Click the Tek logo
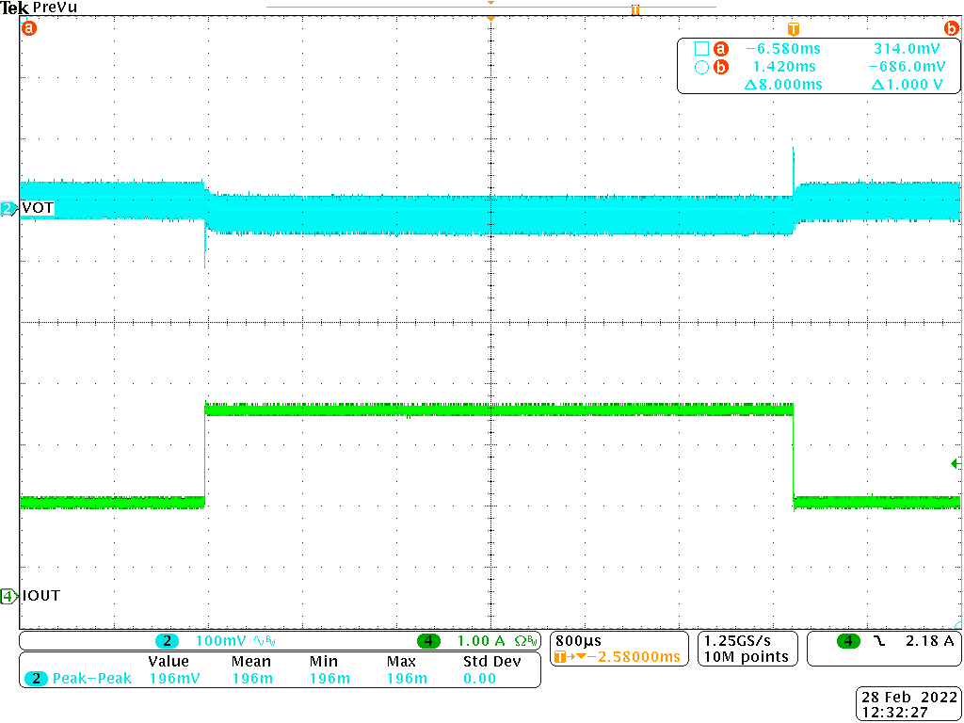Image resolution: width=964 pixels, height=723 pixels. pyautogui.click(x=15, y=8)
